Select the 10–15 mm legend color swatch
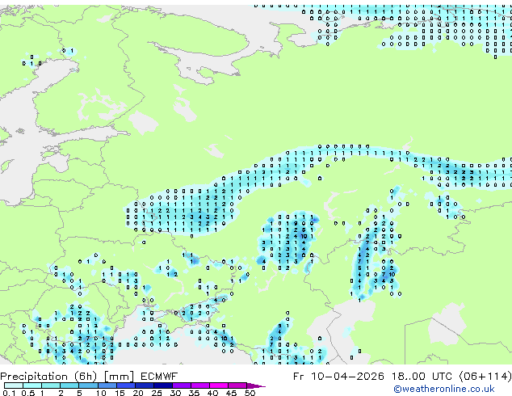Viewport: 512px width, 396px height. coord(107,385)
